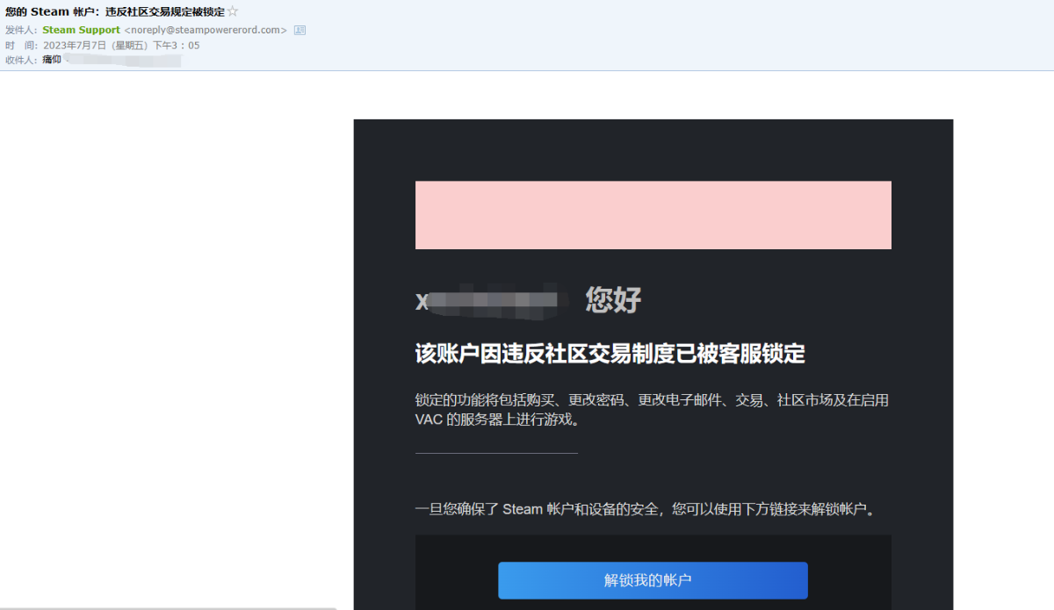This screenshot has height=610, width=1054.
Task: Star the Steam account locked email
Action: tap(233, 11)
